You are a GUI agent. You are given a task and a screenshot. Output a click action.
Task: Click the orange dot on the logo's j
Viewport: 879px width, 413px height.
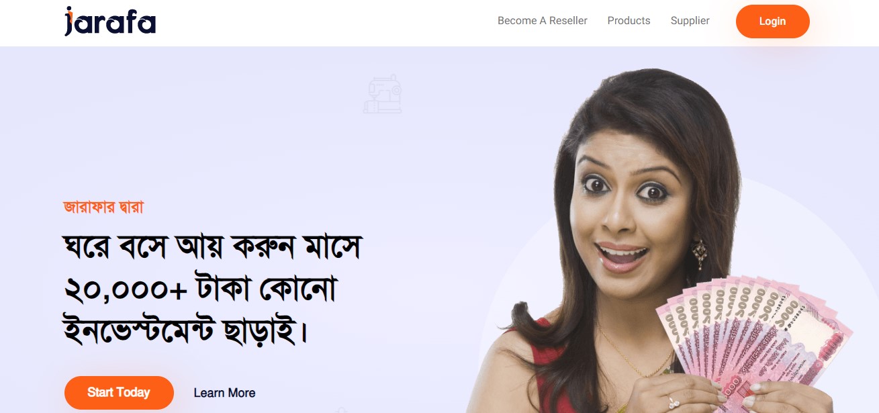tap(69, 10)
